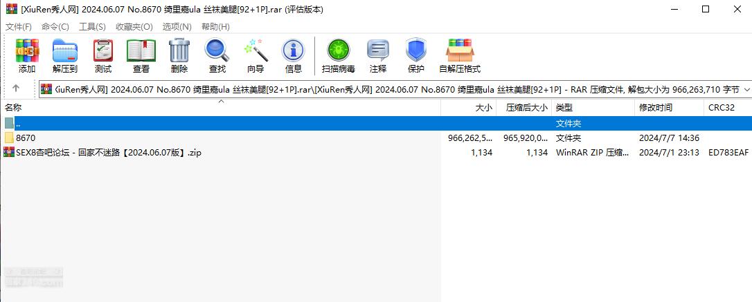Sort by Size (大小) column header
The height and width of the screenshot is (302, 752).
(469, 108)
